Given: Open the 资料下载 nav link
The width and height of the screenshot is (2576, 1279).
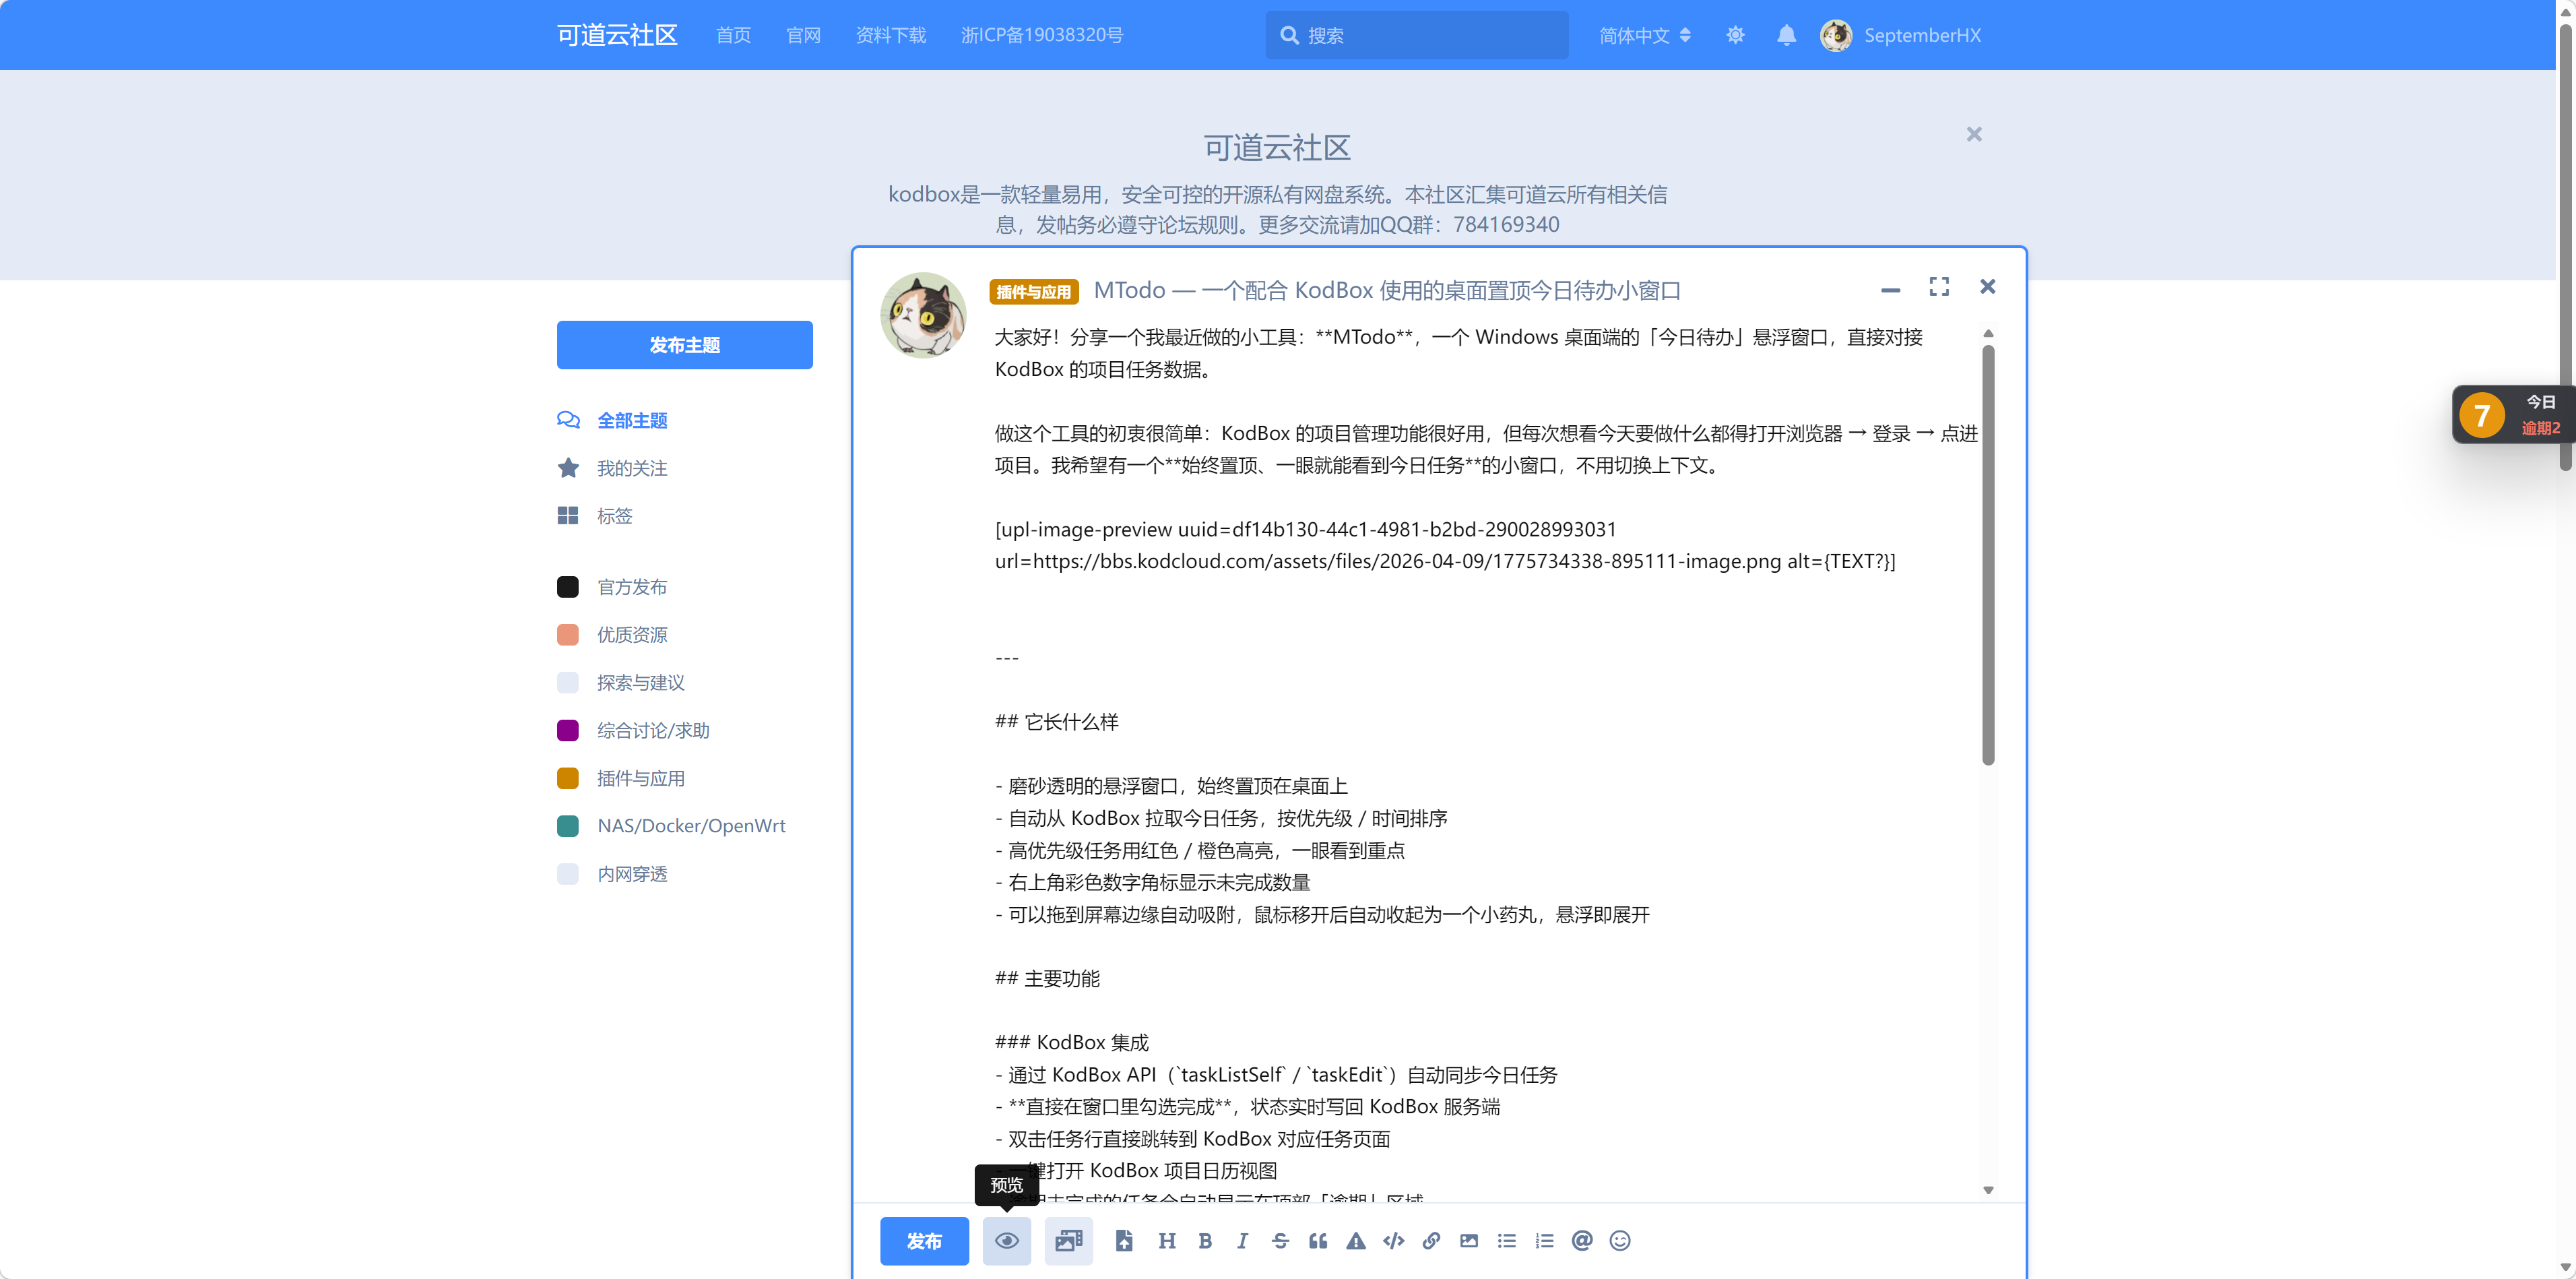Looking at the screenshot, I should pos(890,35).
